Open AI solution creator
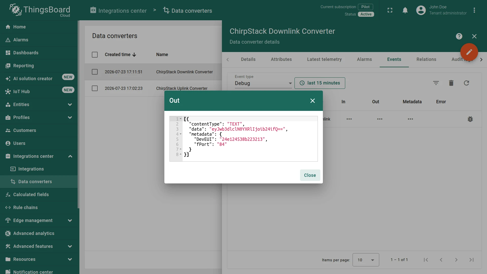The width and height of the screenshot is (487, 274). (x=39, y=79)
